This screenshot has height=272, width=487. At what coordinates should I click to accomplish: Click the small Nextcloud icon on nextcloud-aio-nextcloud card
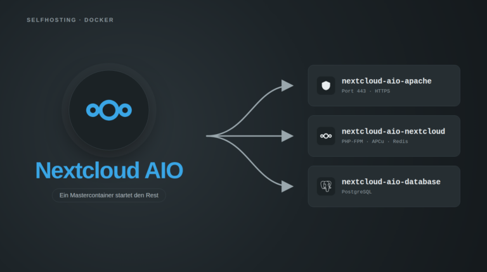click(x=326, y=136)
